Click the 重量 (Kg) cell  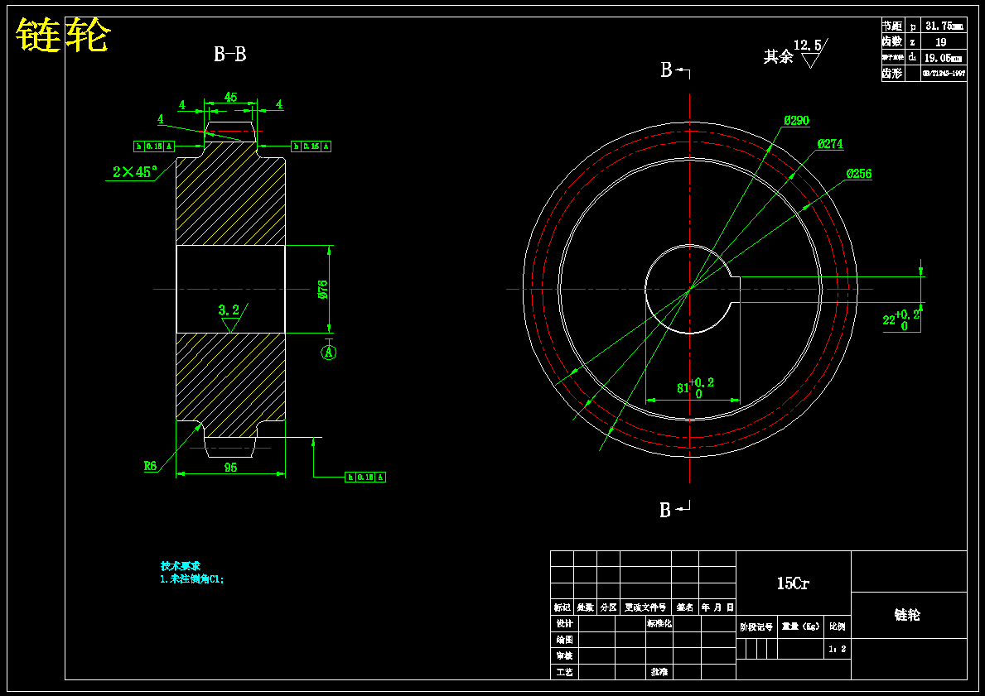[801, 627]
